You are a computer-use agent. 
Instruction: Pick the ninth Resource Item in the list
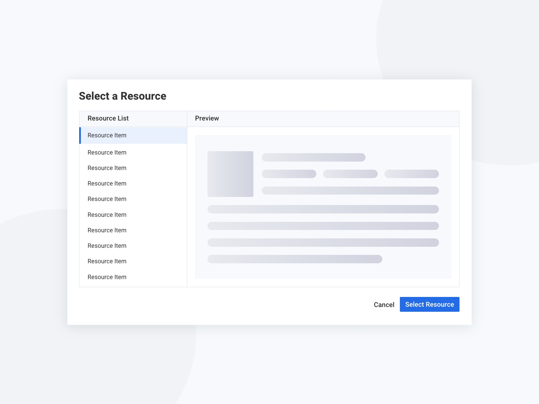133,261
